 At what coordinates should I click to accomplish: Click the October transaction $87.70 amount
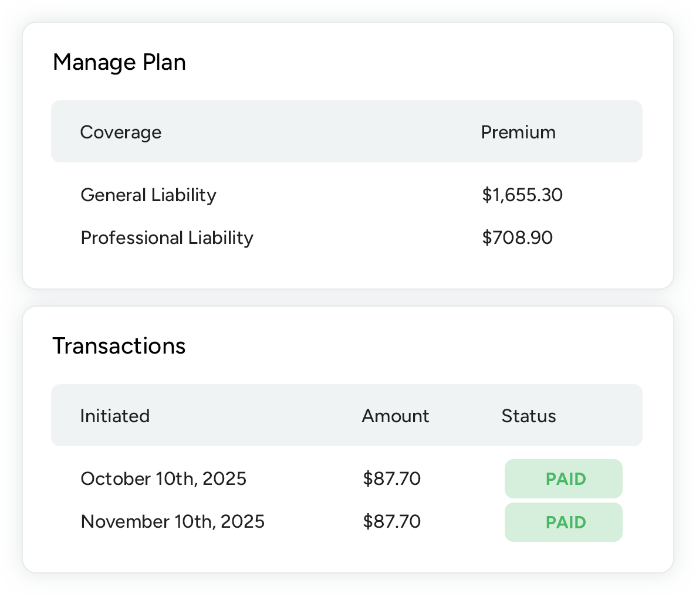tap(392, 478)
